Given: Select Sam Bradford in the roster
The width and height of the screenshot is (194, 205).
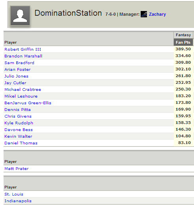Looking at the screenshot, I should (x=19, y=63).
